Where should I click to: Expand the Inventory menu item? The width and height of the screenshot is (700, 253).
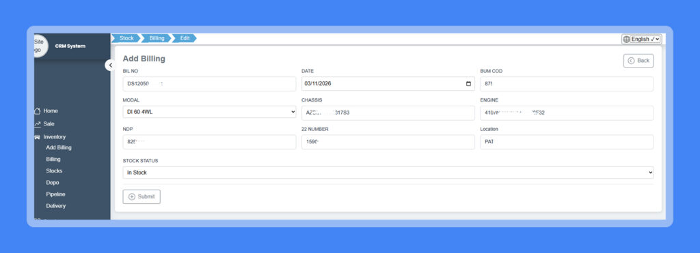pyautogui.click(x=55, y=137)
